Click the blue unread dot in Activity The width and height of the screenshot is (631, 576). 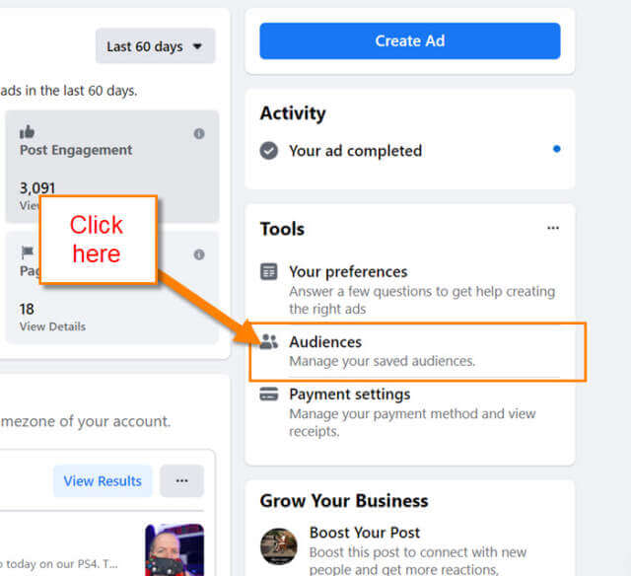[x=556, y=149]
